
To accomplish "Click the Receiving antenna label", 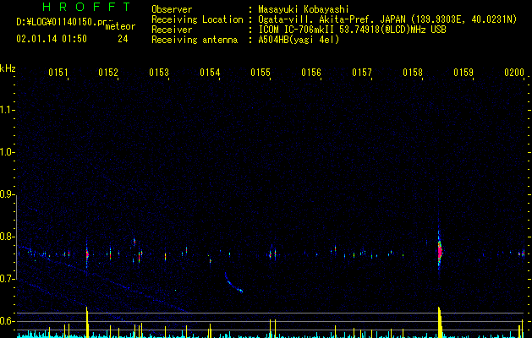I will tap(195, 40).
